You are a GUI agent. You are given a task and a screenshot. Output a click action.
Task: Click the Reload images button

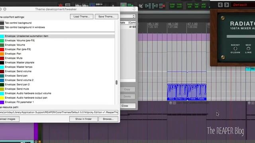click(x=9, y=119)
